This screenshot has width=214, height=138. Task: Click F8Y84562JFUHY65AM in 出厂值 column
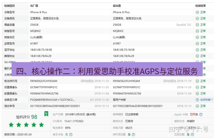44,81
